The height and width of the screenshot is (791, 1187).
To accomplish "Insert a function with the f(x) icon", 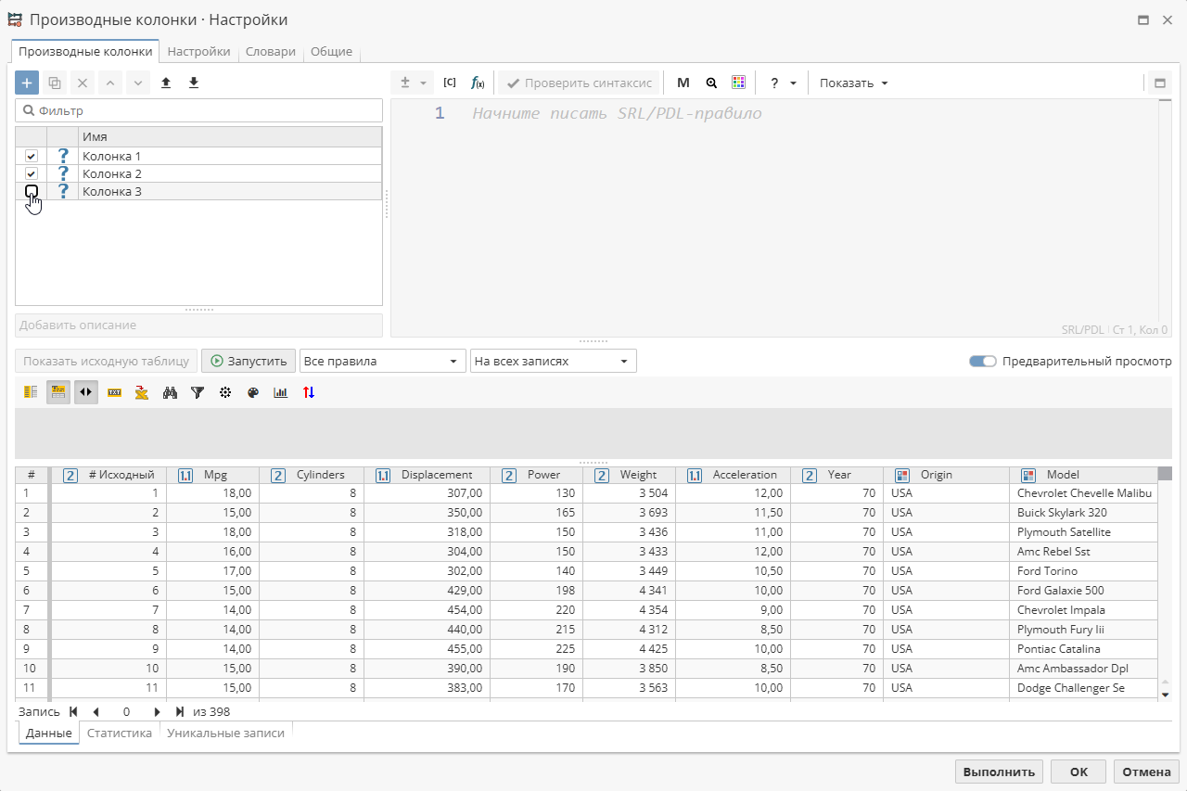I will click(478, 83).
